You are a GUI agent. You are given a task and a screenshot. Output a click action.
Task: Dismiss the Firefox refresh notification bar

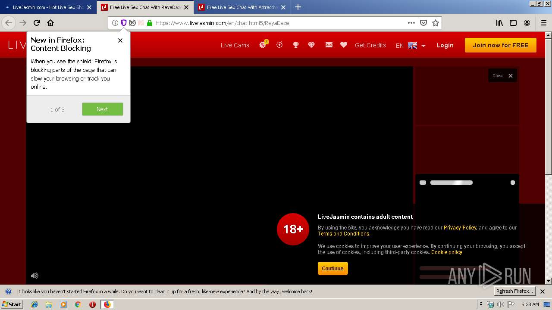pos(543,291)
